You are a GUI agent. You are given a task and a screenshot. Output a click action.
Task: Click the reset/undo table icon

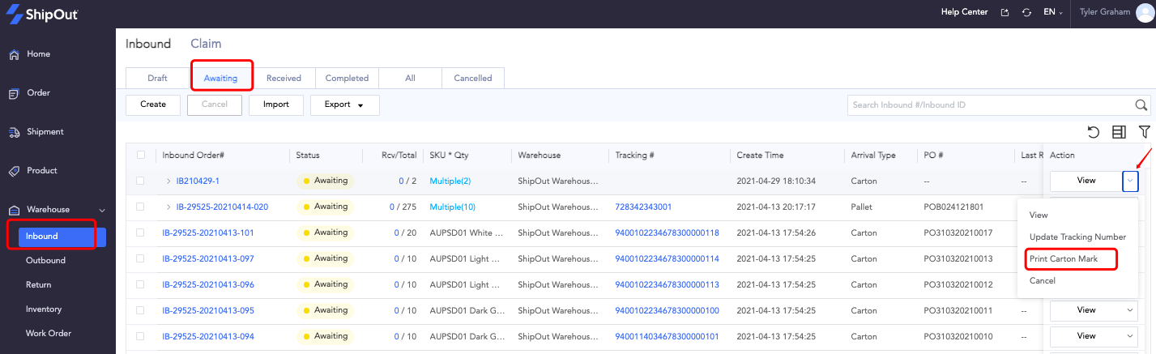coord(1093,132)
